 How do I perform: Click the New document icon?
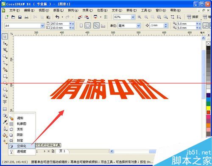tap(6, 17)
